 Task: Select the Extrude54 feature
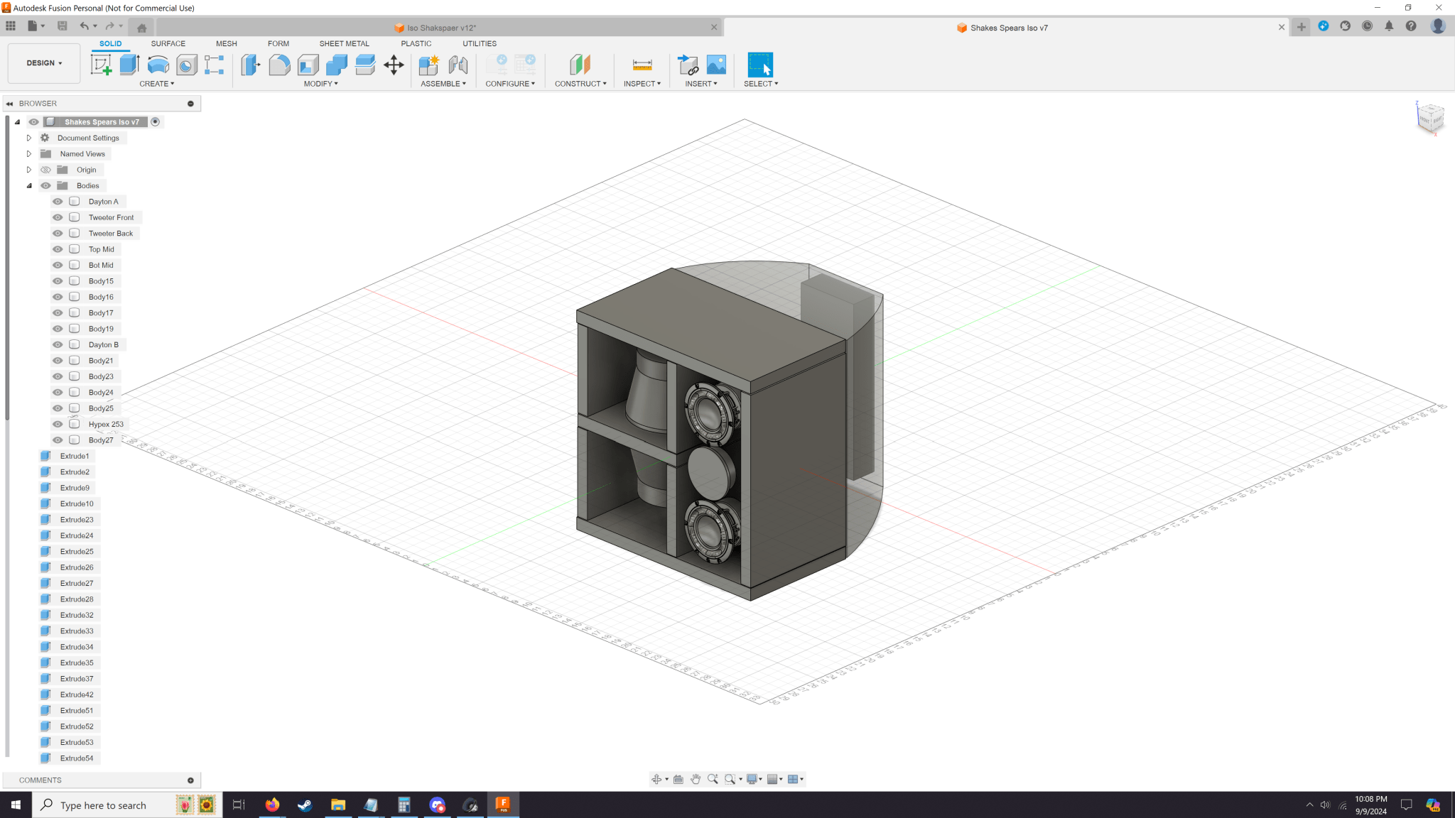(x=77, y=758)
